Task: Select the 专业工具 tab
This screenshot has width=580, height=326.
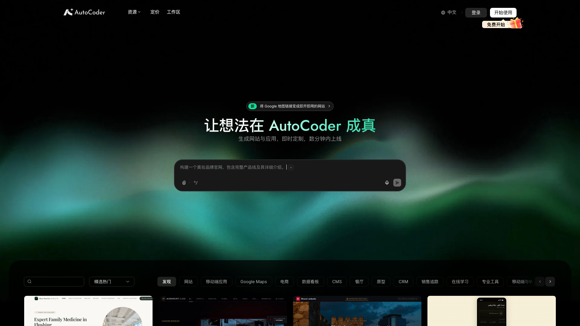Action: (490, 282)
